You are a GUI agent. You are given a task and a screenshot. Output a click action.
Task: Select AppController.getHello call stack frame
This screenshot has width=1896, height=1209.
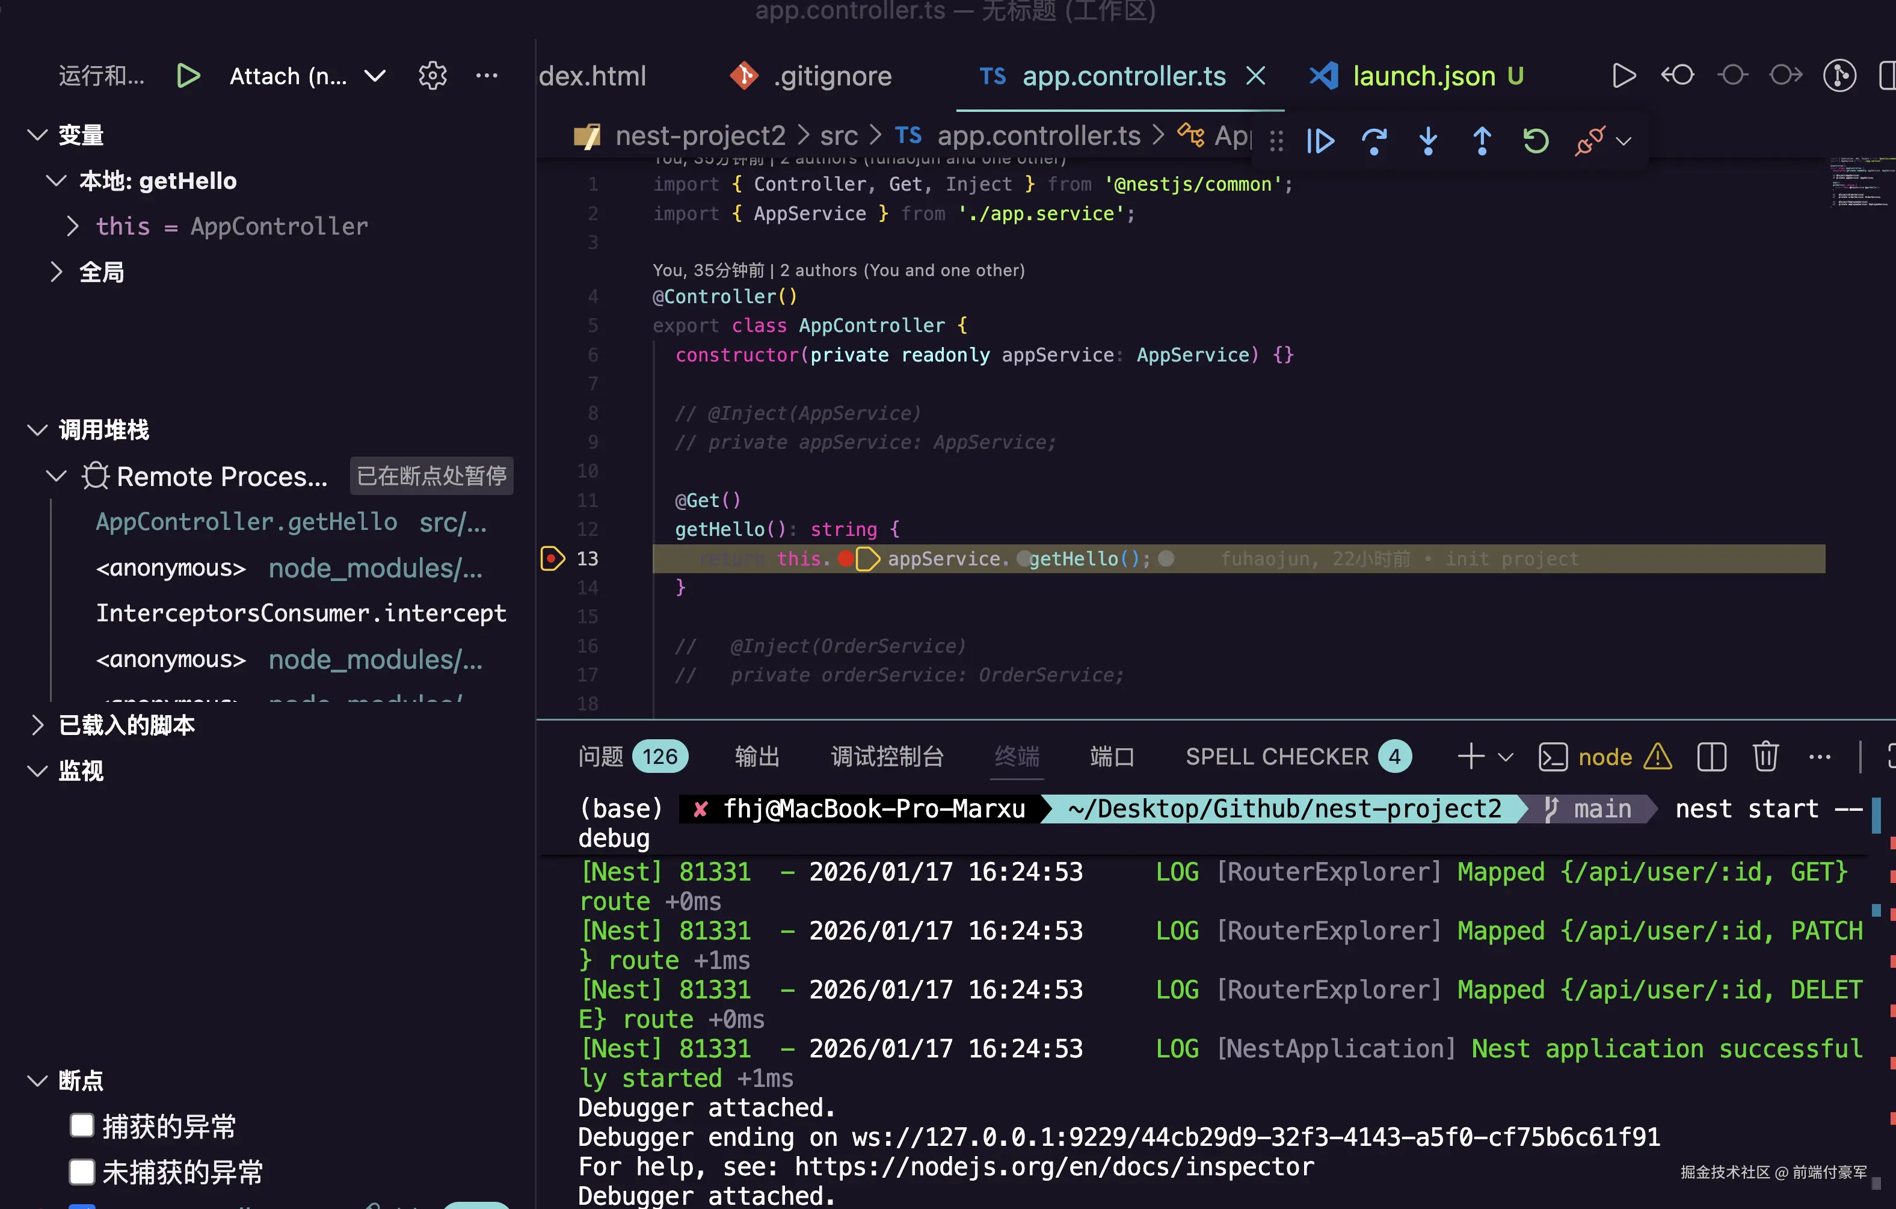[247, 522]
